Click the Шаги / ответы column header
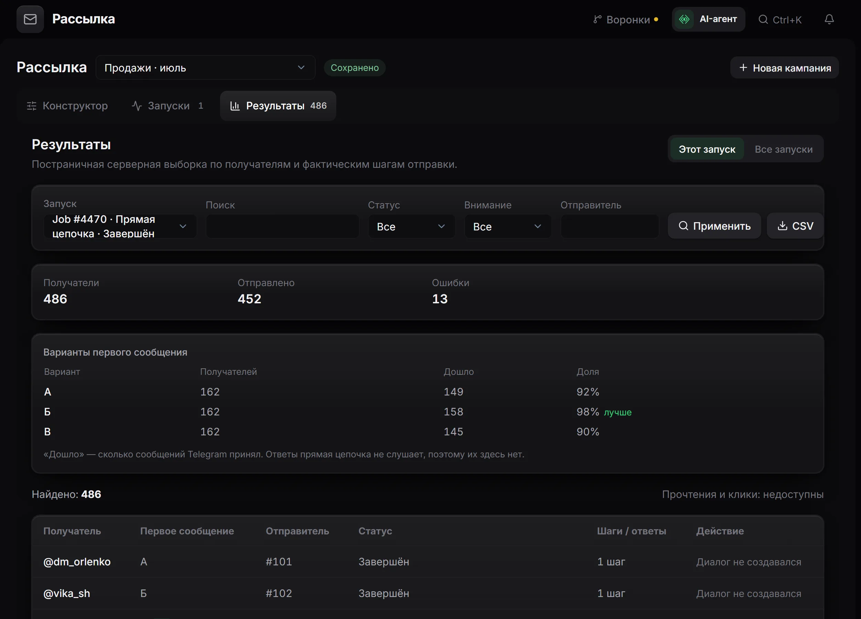Image resolution: width=861 pixels, height=619 pixels. pyautogui.click(x=631, y=531)
